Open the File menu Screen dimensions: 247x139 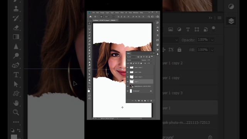pyautogui.click(x=94, y=13)
